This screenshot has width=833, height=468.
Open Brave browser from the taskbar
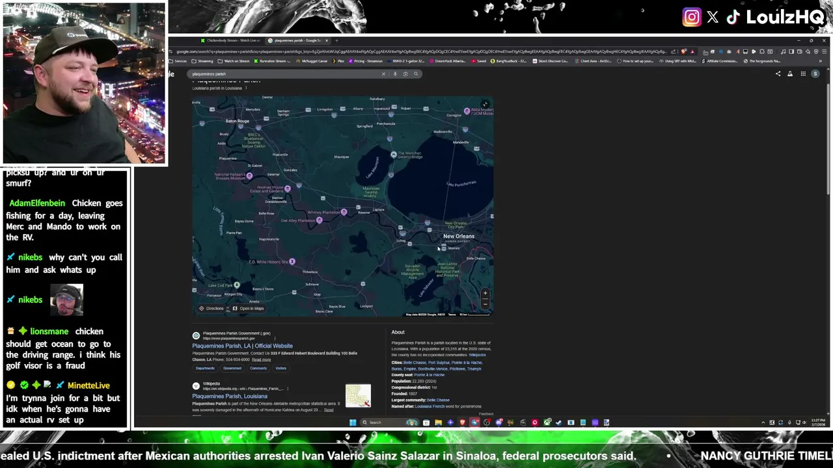[x=463, y=422]
